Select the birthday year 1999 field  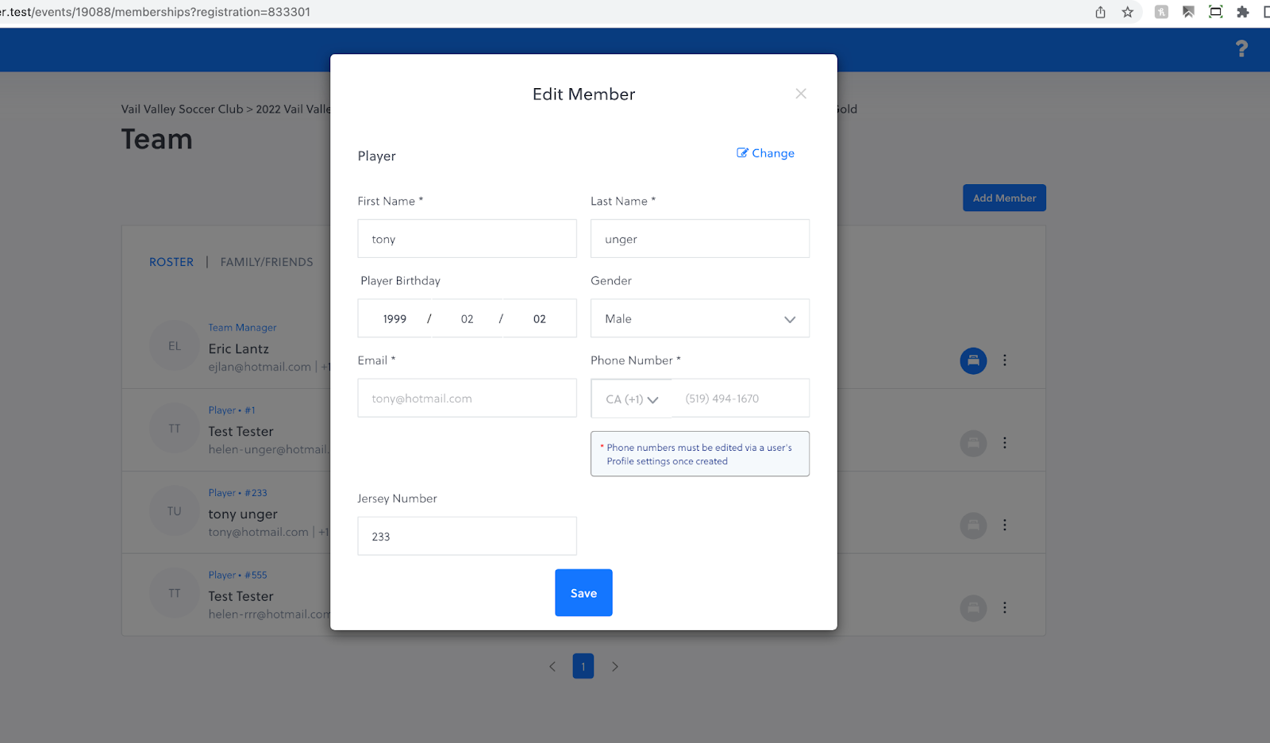[x=394, y=318]
